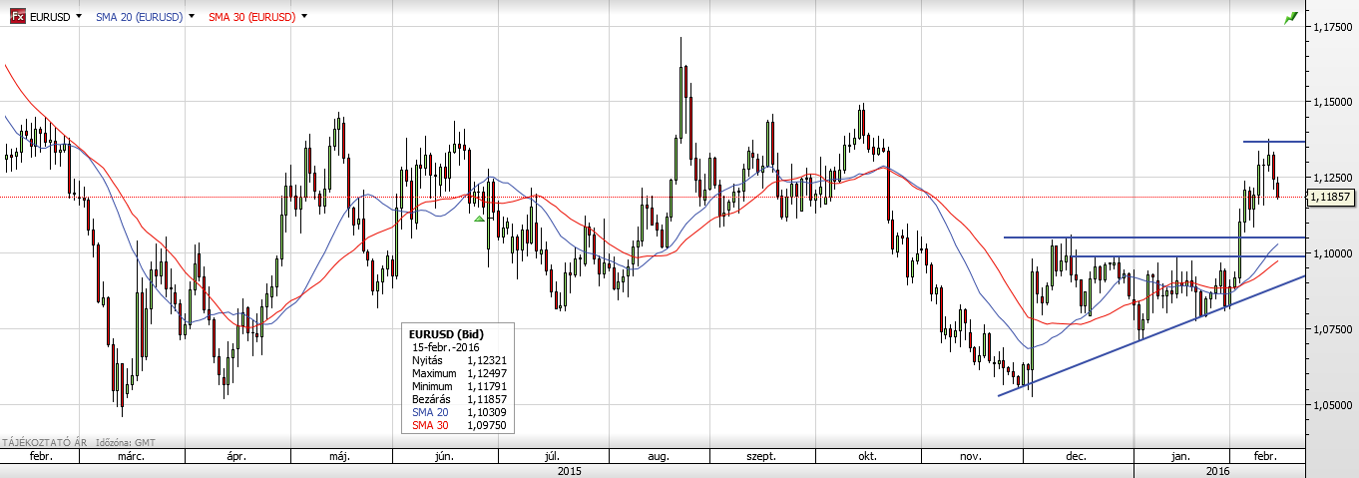The image size is (1359, 478).
Task: Click the red SMA 30 (EURUSD) label
Action: [251, 17]
